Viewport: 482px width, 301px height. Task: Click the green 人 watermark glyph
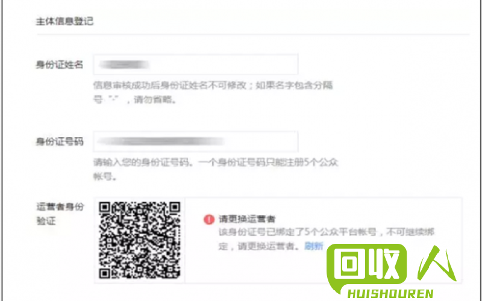[436, 264]
